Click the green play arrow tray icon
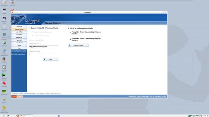The width and height of the screenshot is (209, 117). (191, 116)
